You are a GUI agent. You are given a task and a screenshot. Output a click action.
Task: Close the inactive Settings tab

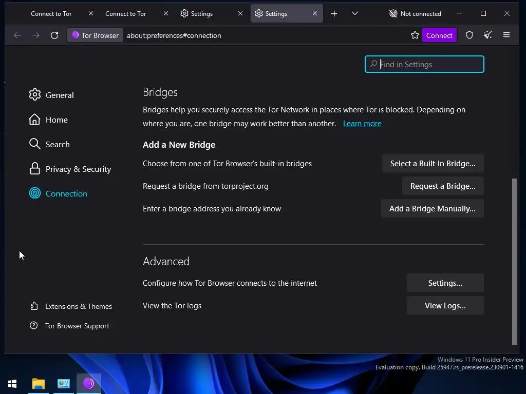click(240, 13)
